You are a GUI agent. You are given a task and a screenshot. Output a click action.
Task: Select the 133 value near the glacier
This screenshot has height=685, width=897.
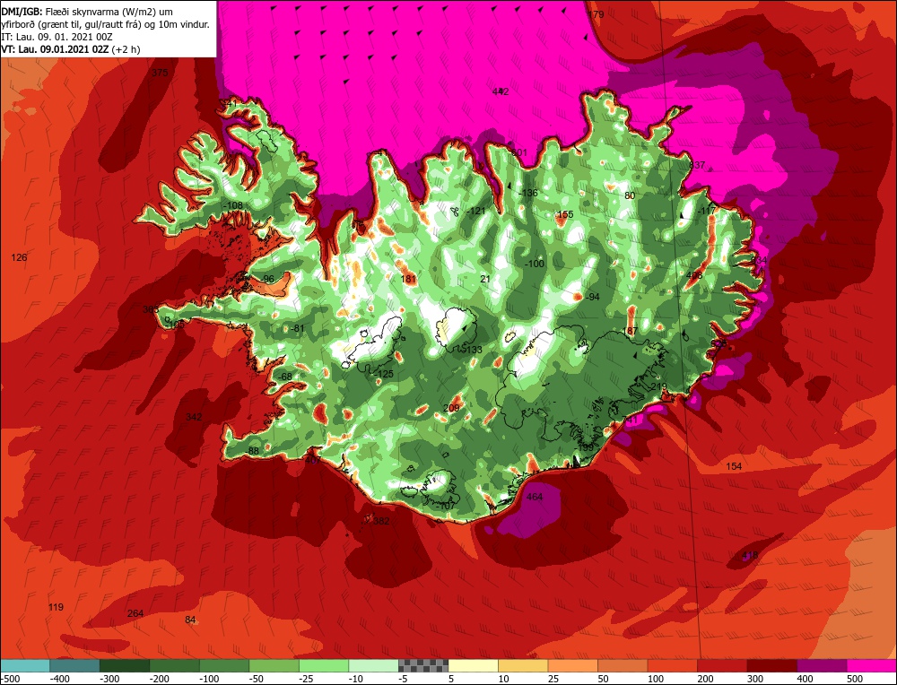475,350
